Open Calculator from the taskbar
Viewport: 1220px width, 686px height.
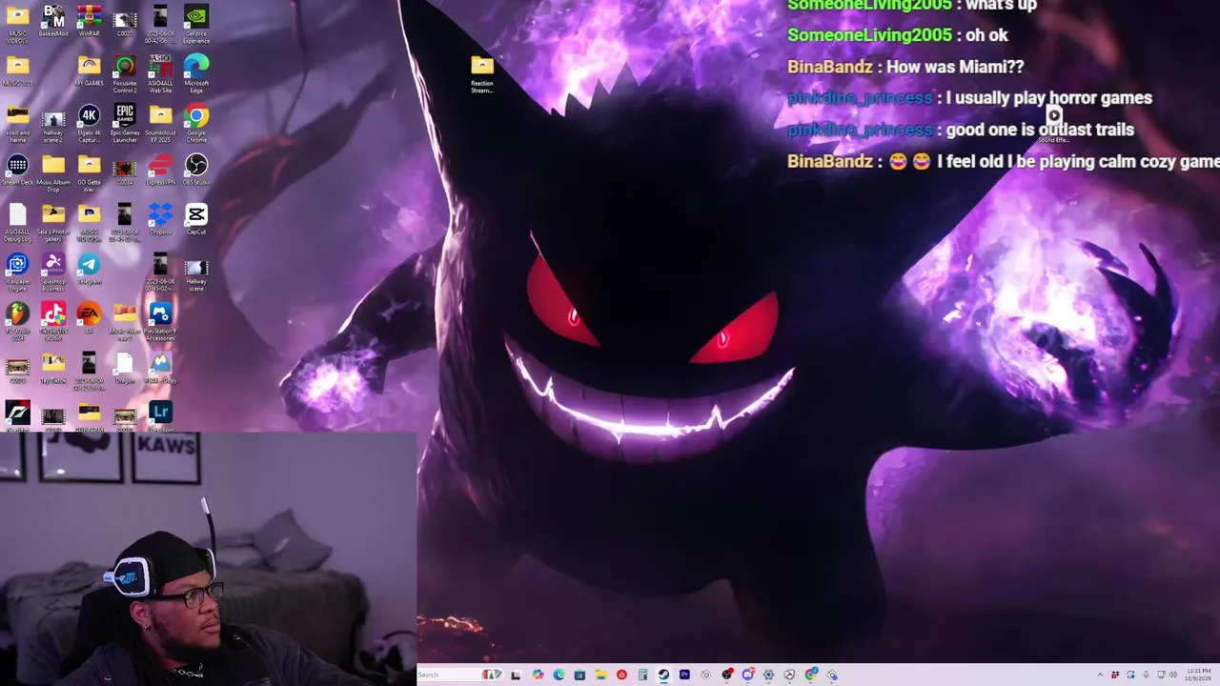[642, 675]
